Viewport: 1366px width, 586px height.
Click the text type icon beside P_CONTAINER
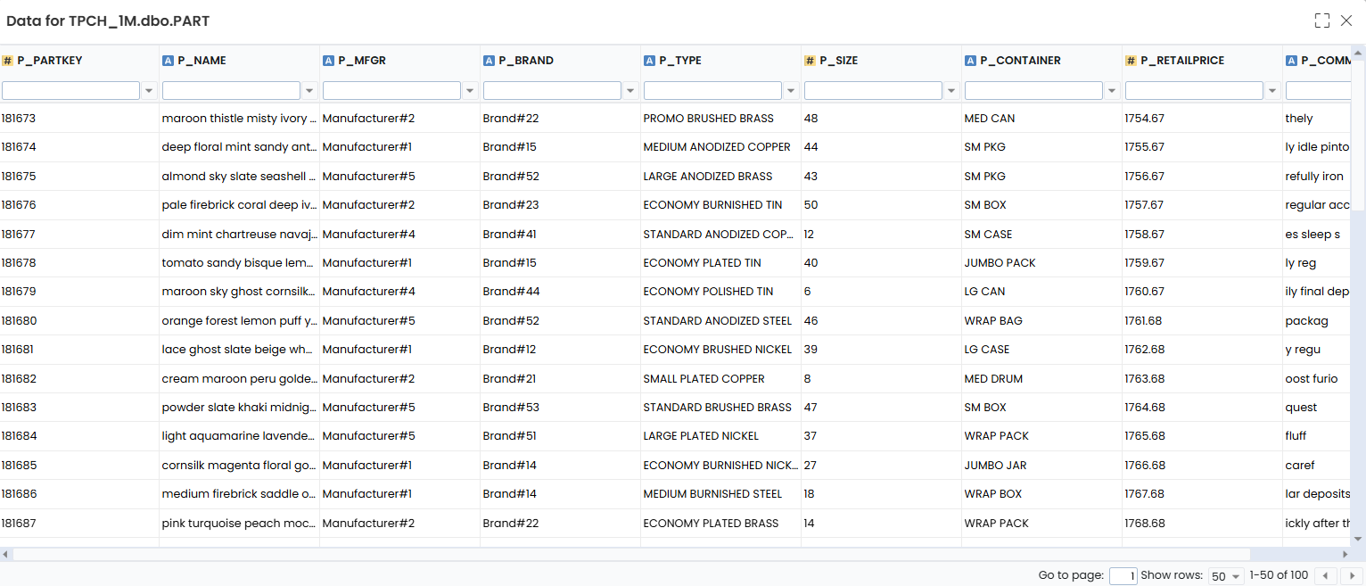pos(970,61)
